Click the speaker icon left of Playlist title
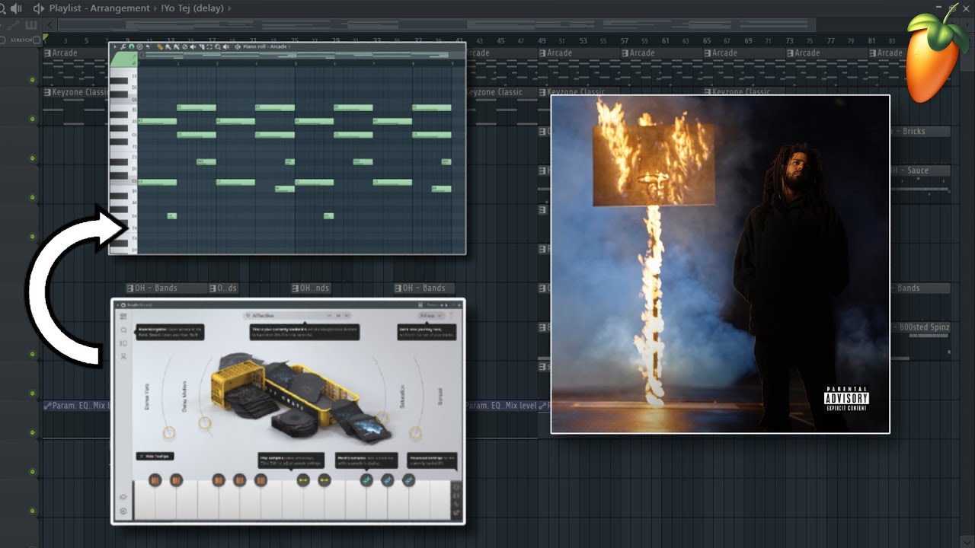The image size is (975, 548). [x=39, y=8]
